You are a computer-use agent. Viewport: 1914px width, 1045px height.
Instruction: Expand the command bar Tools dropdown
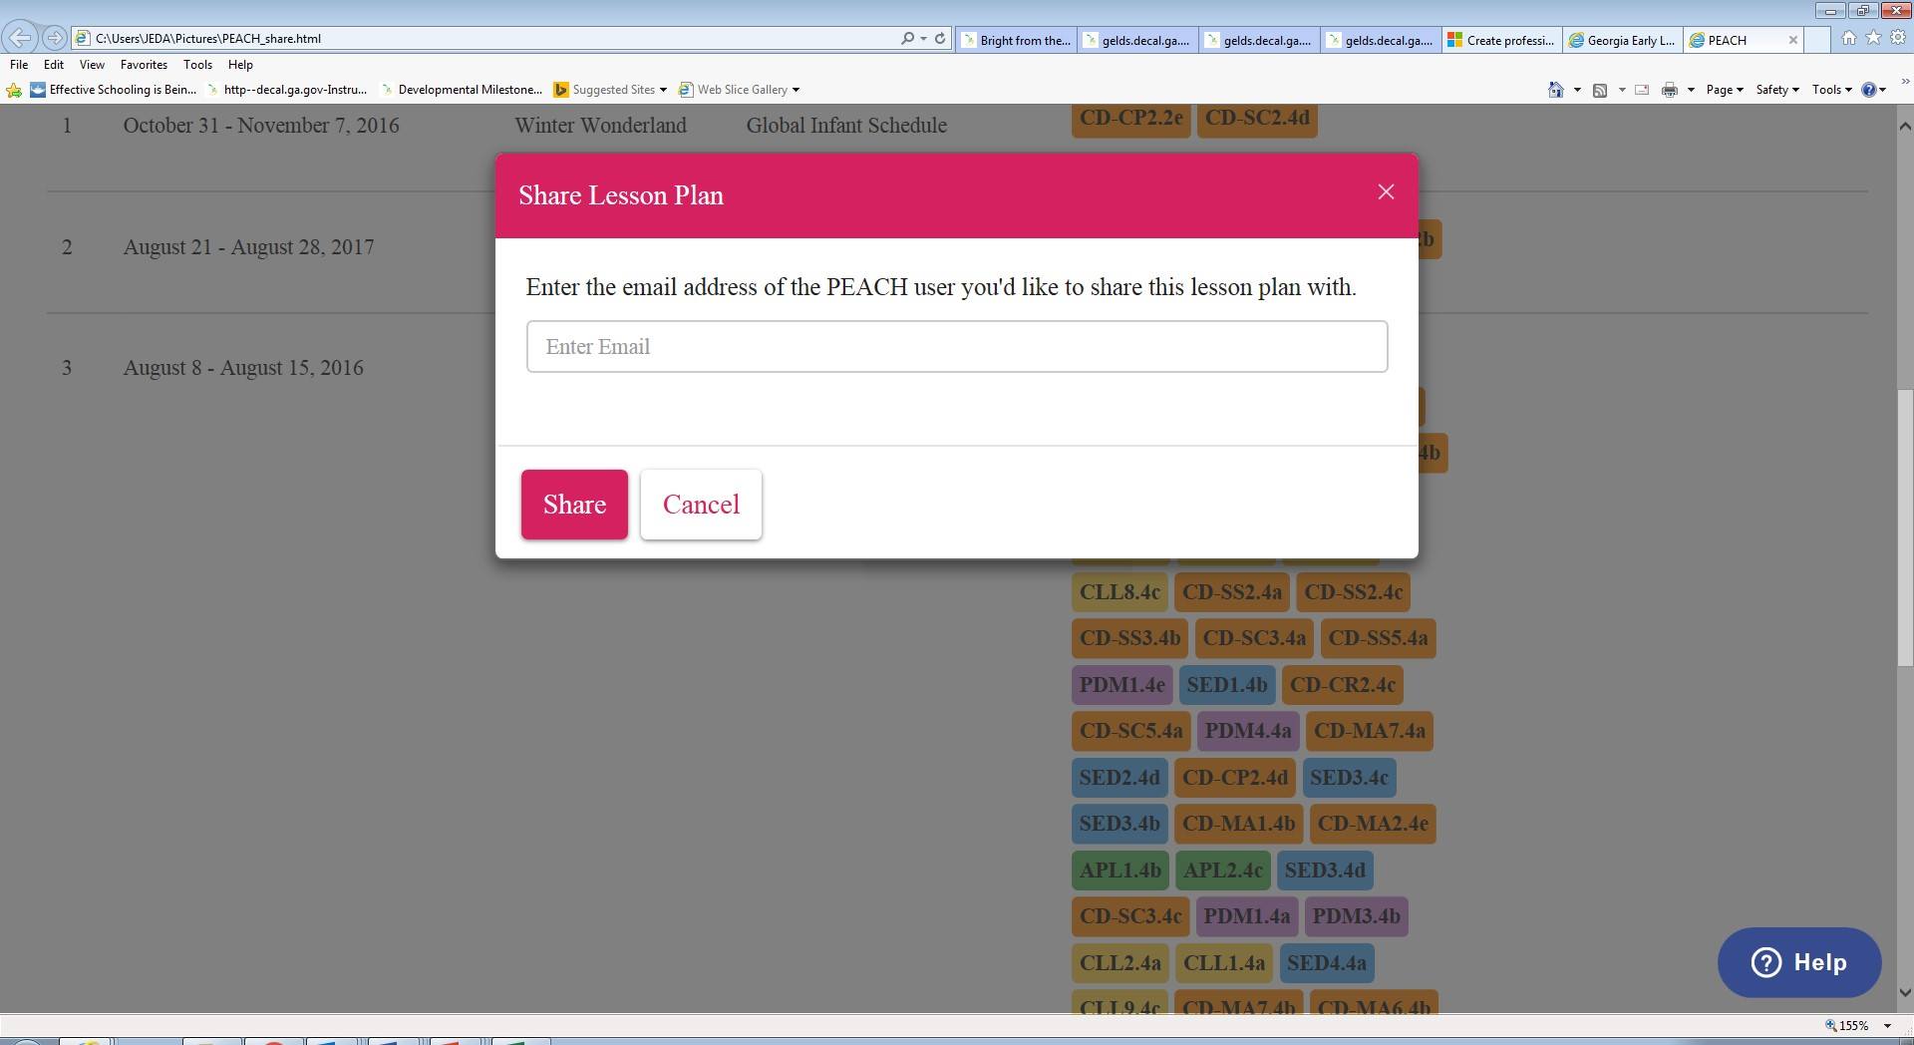click(1832, 90)
